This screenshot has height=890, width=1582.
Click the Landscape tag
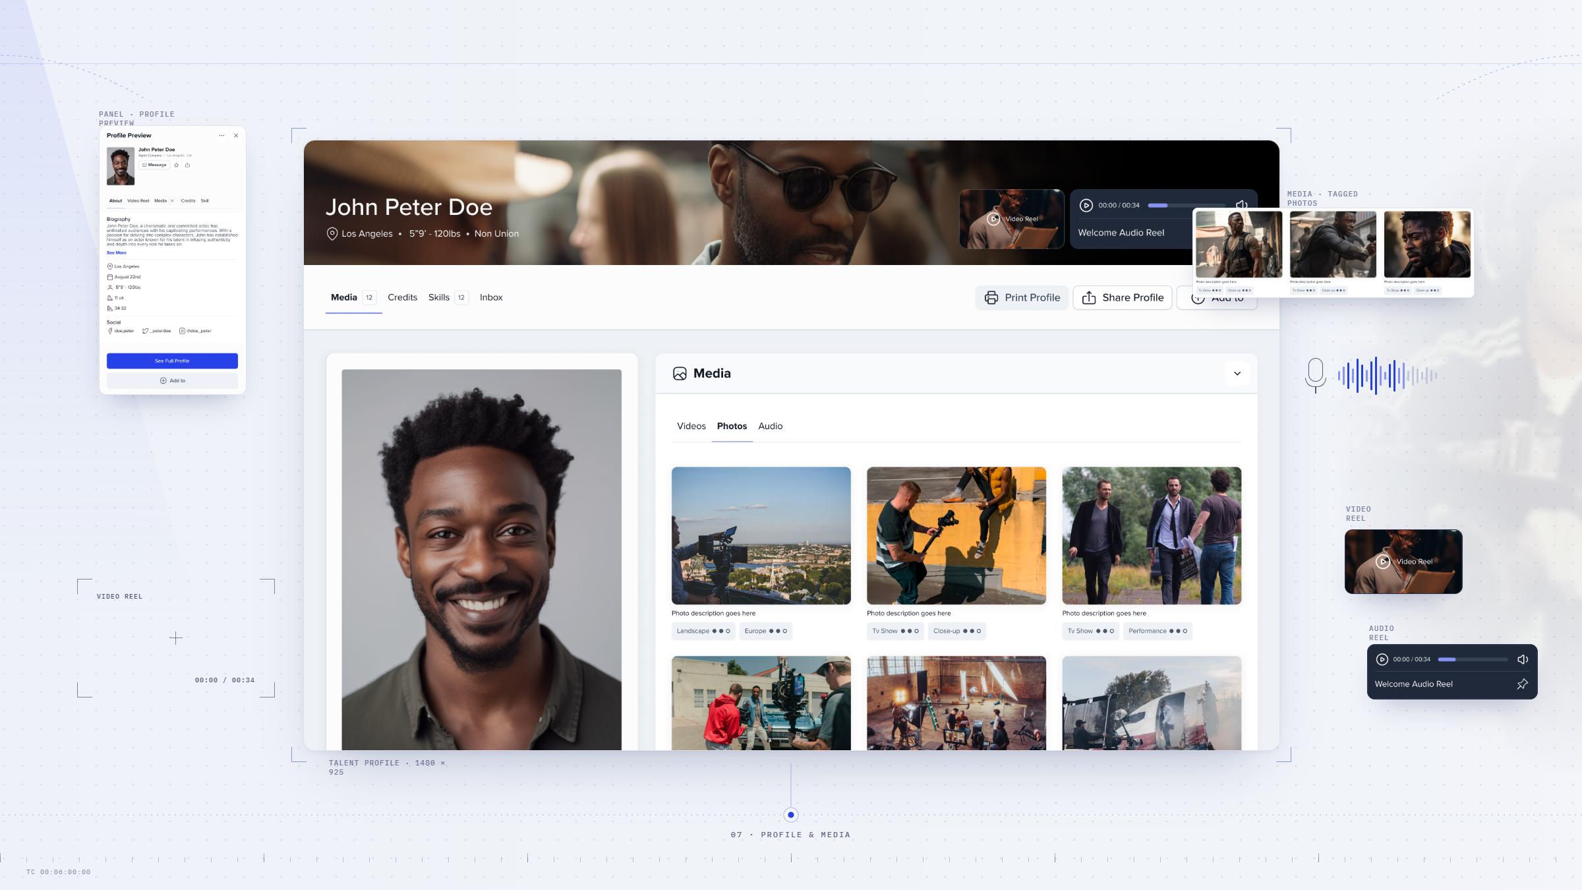click(x=703, y=632)
